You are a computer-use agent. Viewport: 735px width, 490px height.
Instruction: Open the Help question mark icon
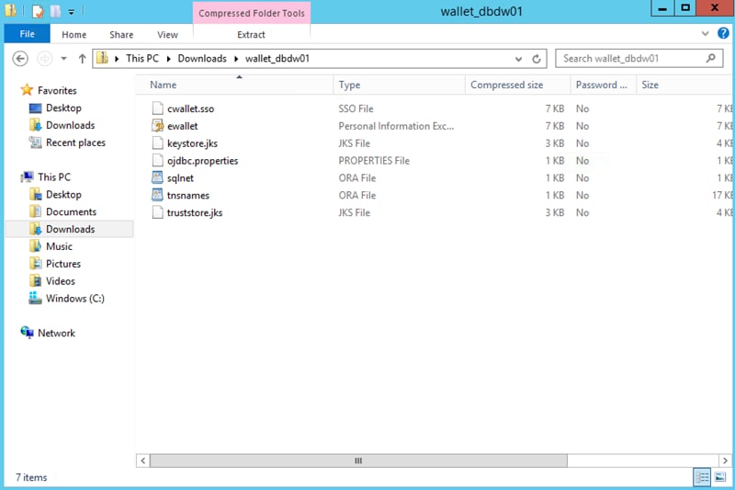[723, 33]
